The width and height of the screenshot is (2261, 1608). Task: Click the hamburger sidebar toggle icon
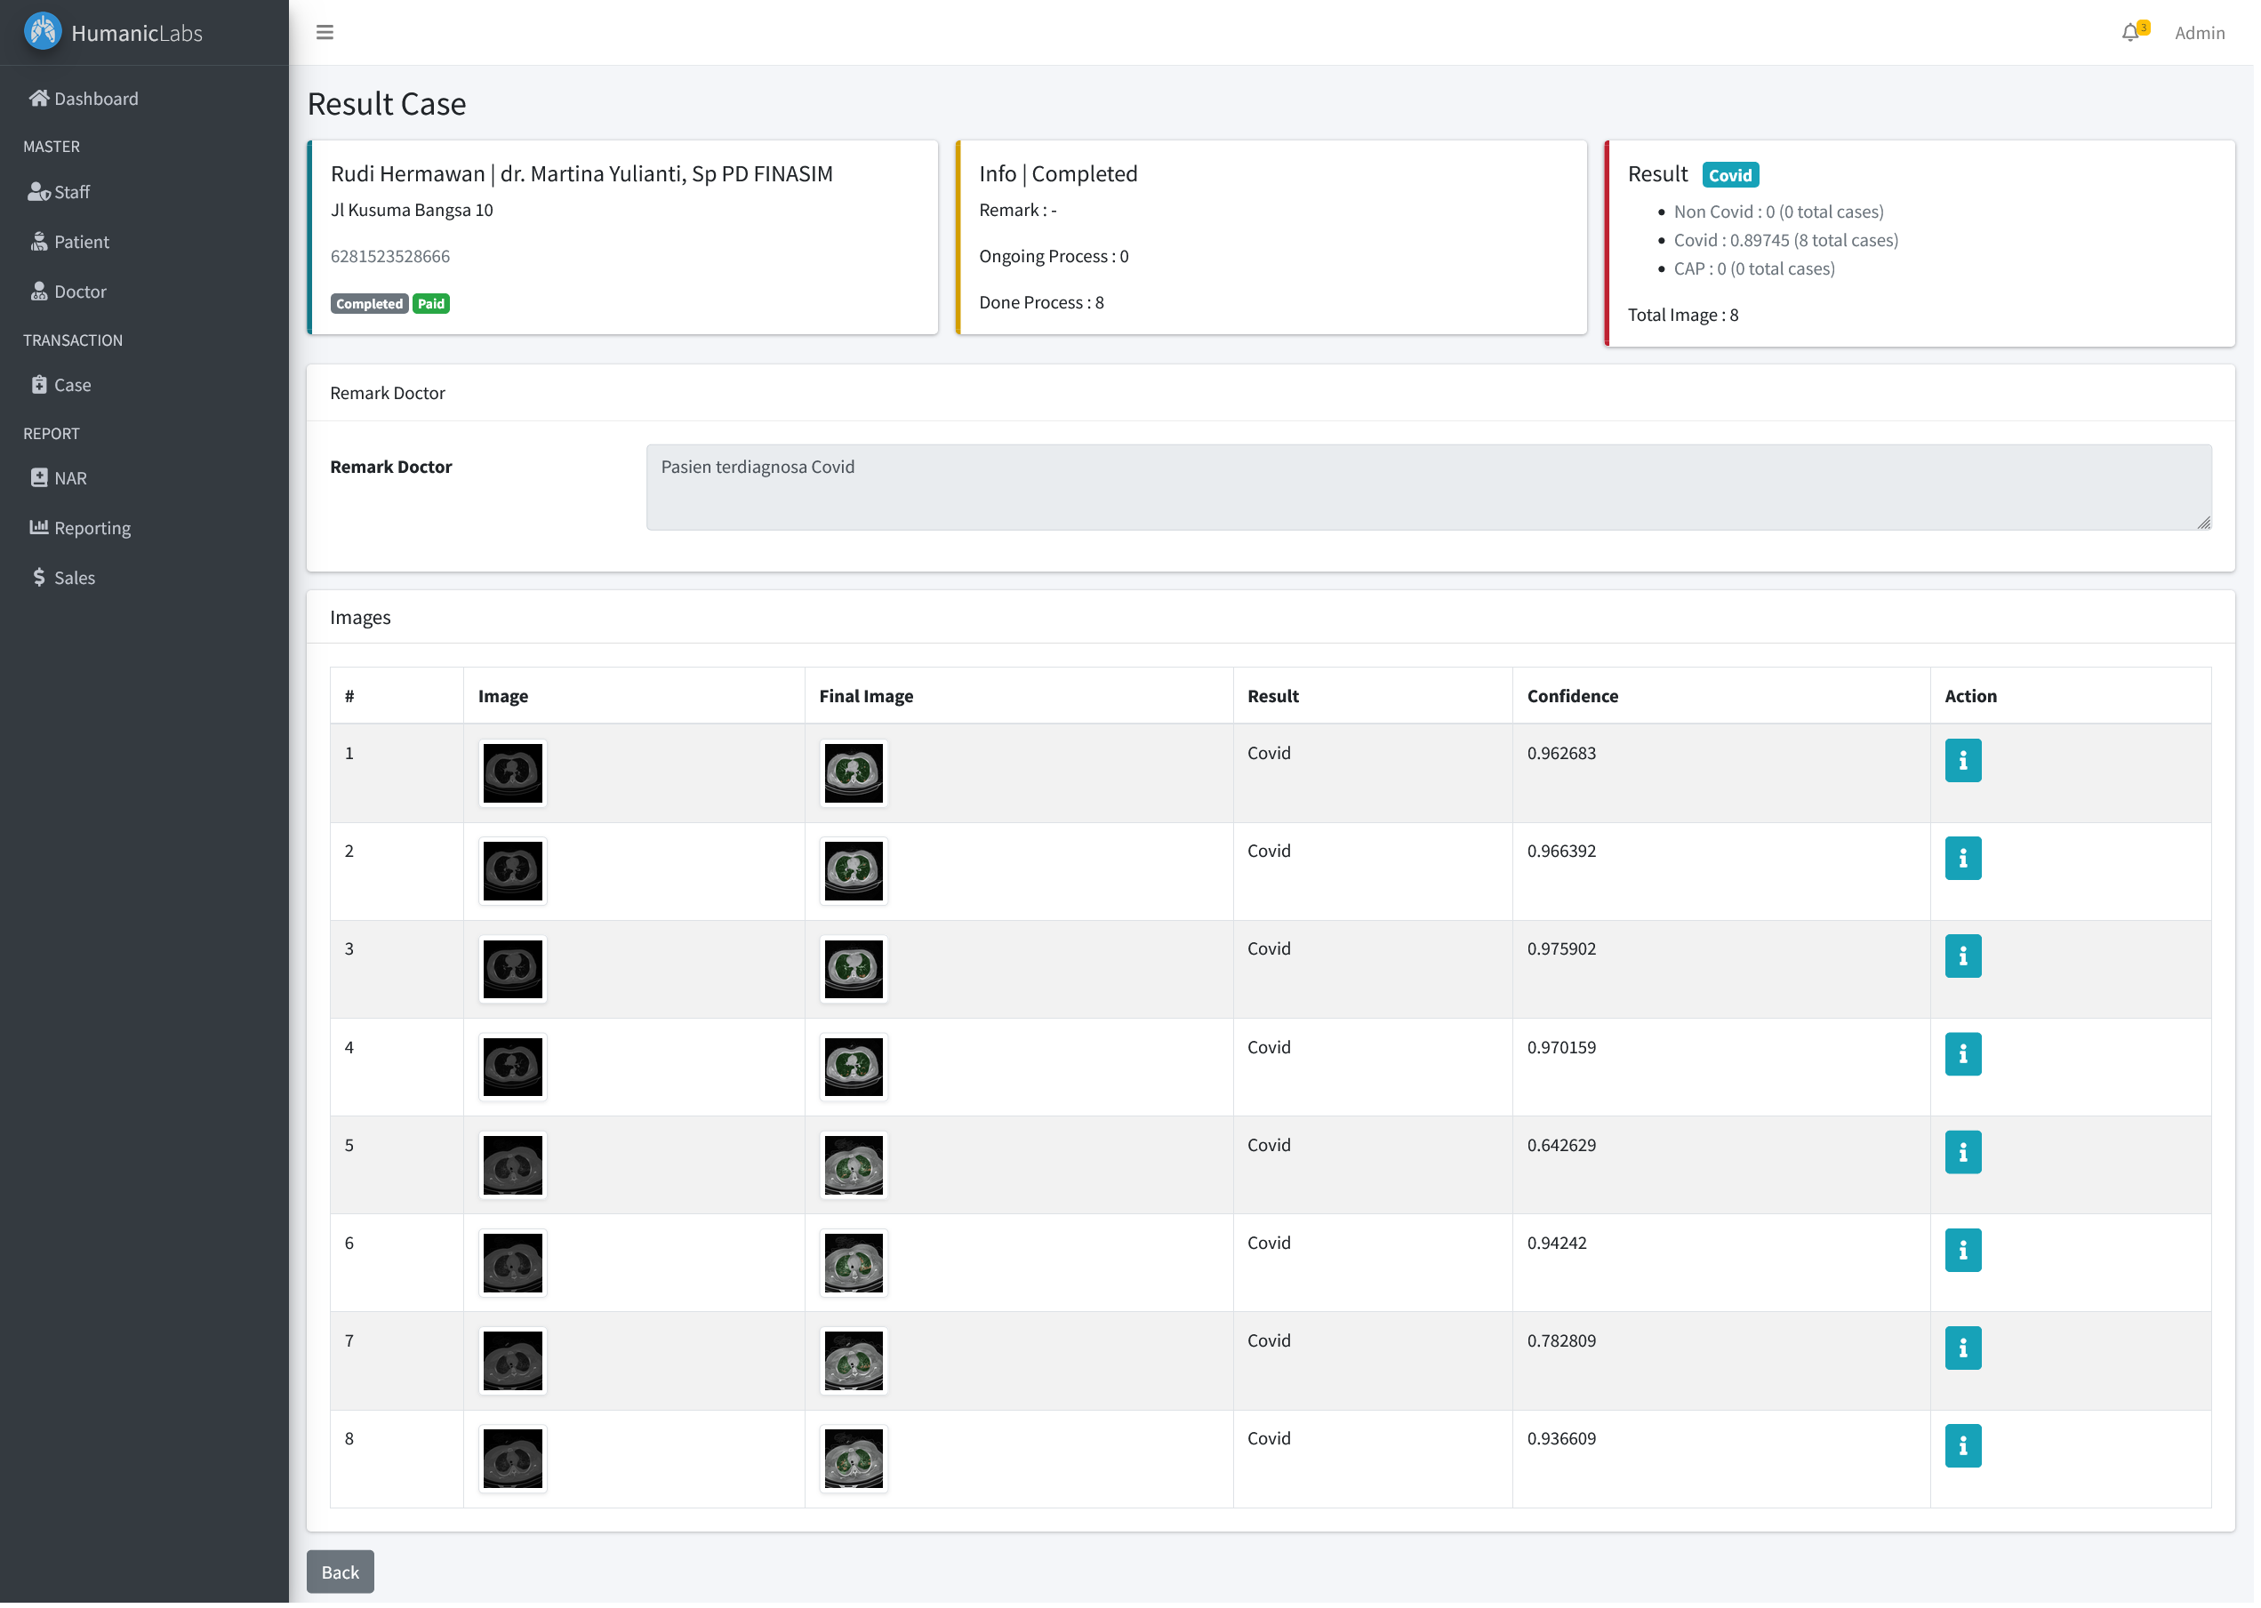[x=324, y=33]
